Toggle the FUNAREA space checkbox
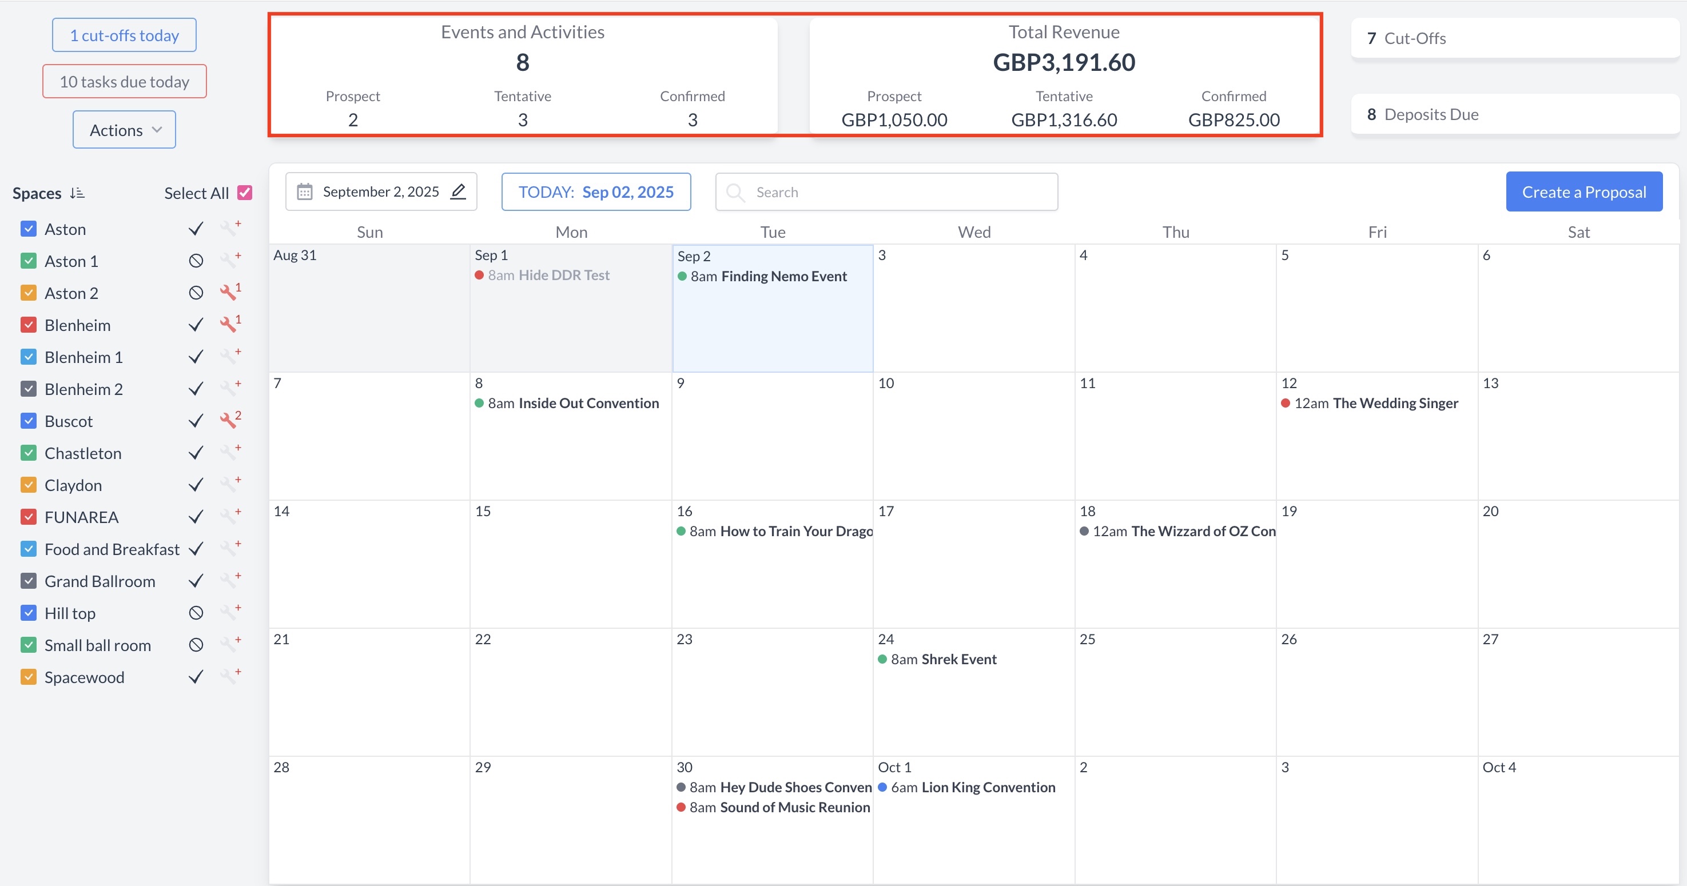The image size is (1687, 886). [x=28, y=517]
